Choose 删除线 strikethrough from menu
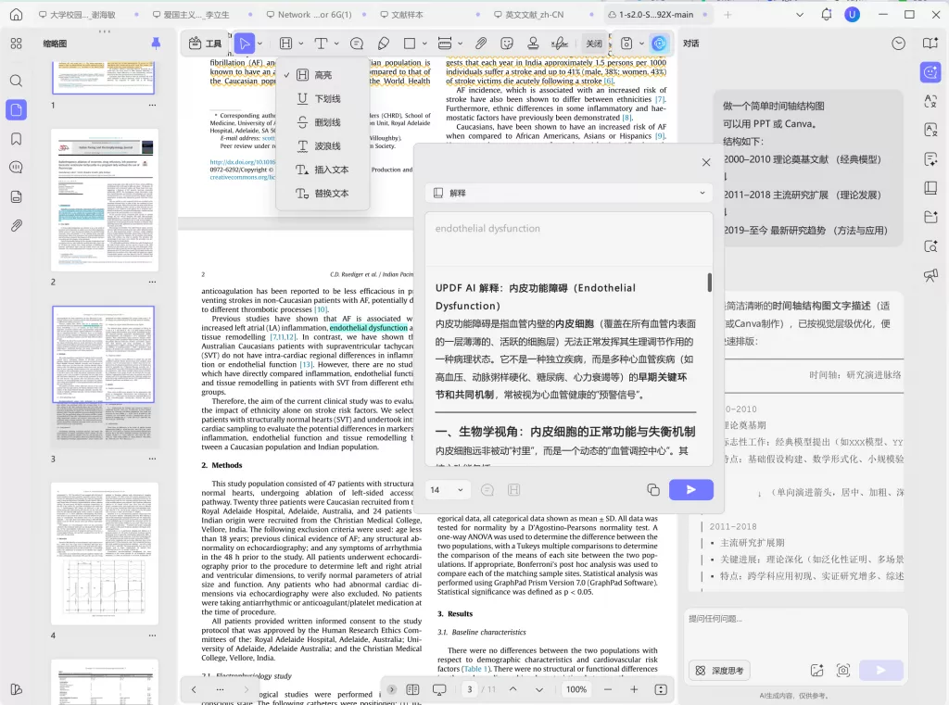Viewport: 949px width, 705px height. [x=327, y=122]
